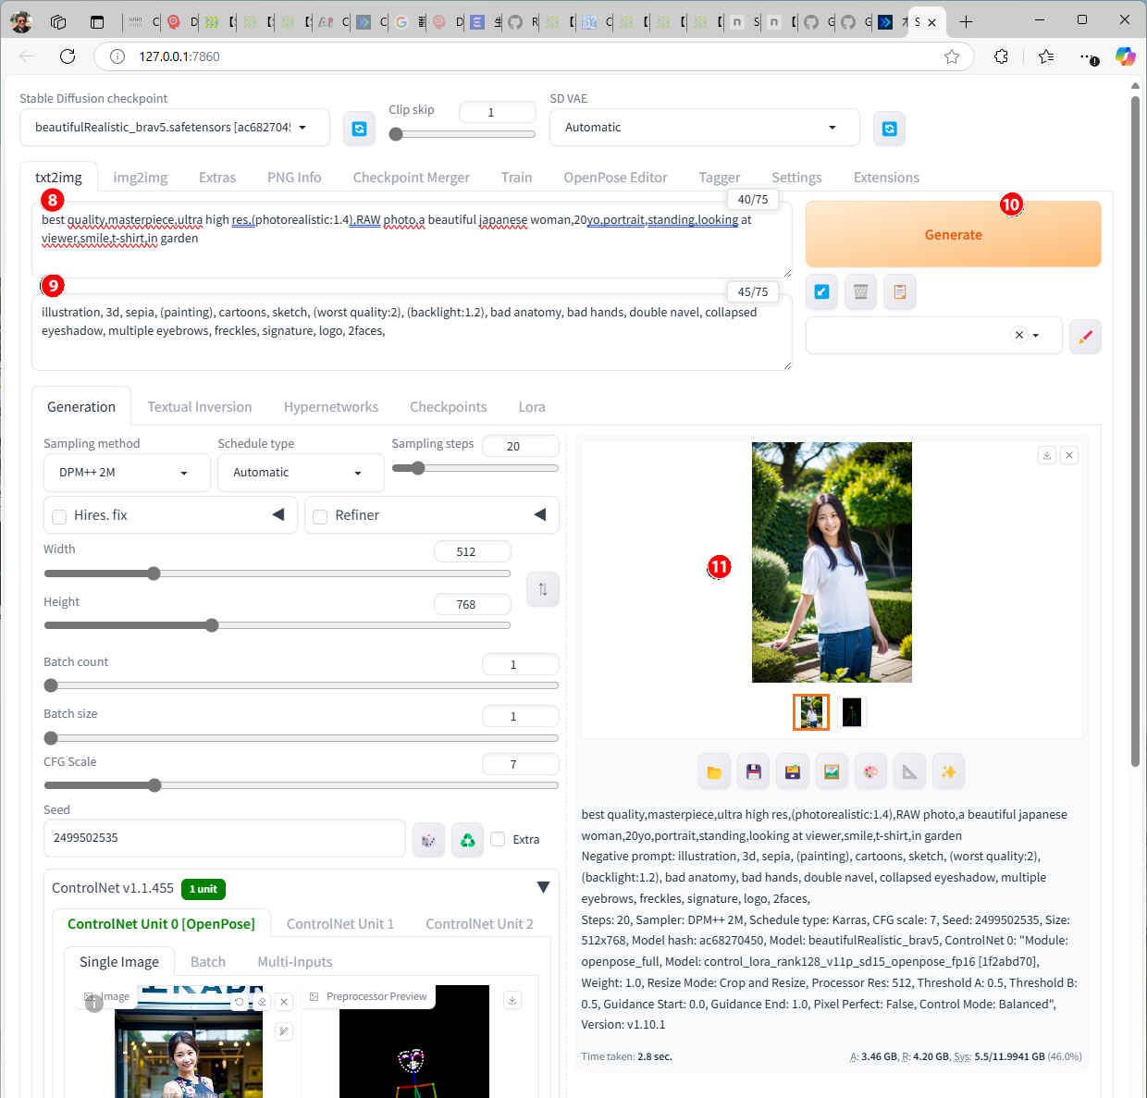Click the save image floppy disk icon

pyautogui.click(x=753, y=772)
